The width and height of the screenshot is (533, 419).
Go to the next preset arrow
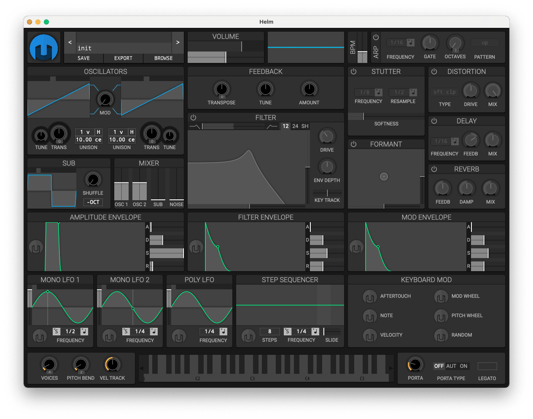pos(178,42)
